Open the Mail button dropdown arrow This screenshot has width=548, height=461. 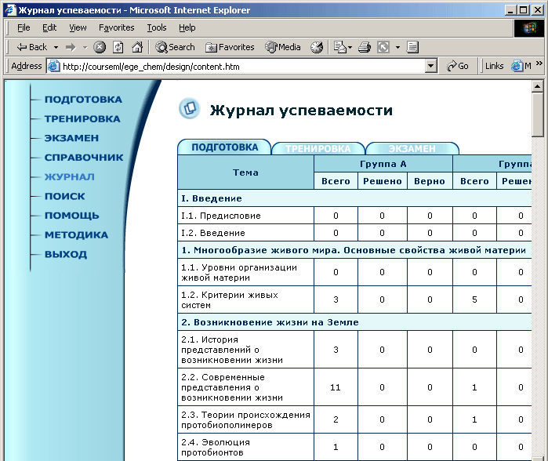[350, 47]
